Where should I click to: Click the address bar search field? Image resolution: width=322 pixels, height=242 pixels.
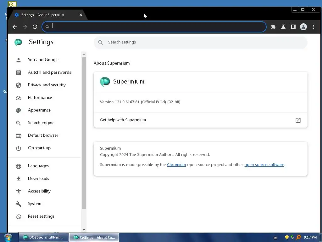(x=154, y=26)
